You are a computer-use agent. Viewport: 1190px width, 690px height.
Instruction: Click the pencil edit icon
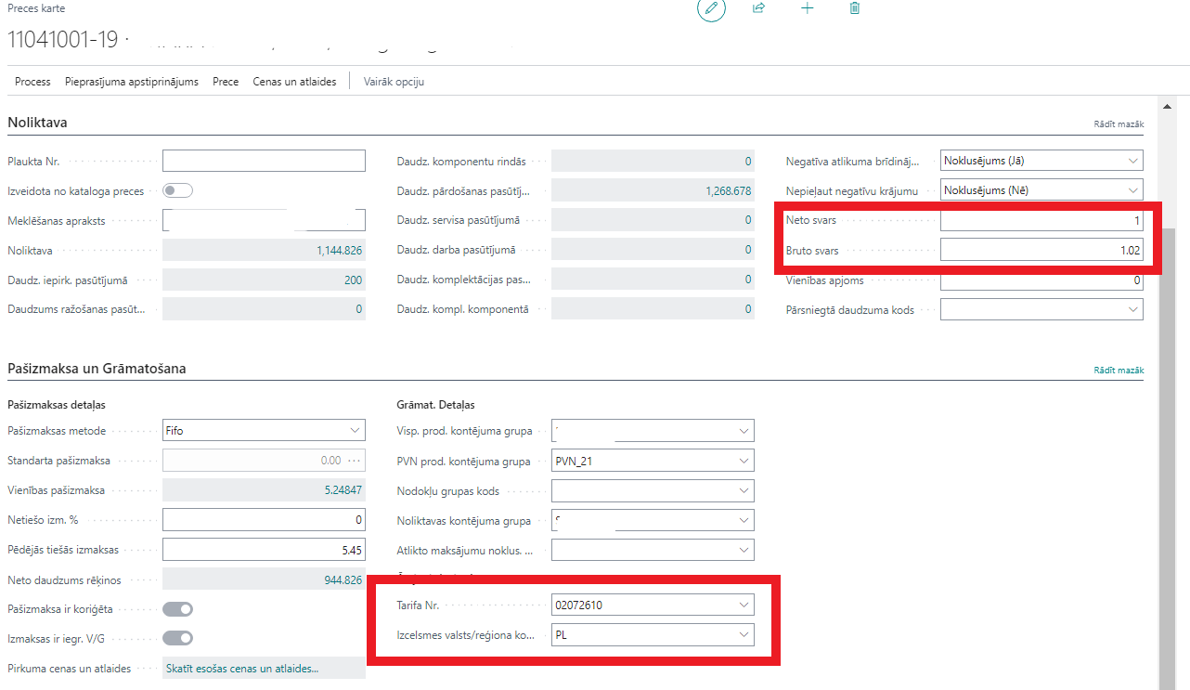(x=711, y=8)
